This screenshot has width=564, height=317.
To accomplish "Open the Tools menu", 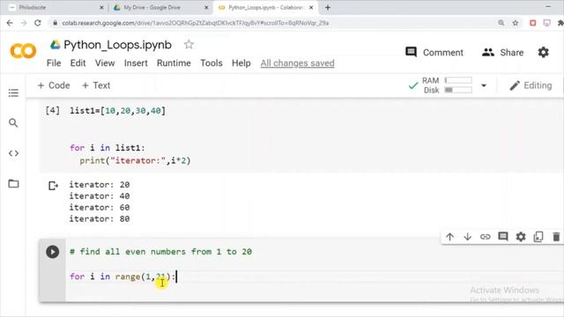I will pyautogui.click(x=211, y=63).
